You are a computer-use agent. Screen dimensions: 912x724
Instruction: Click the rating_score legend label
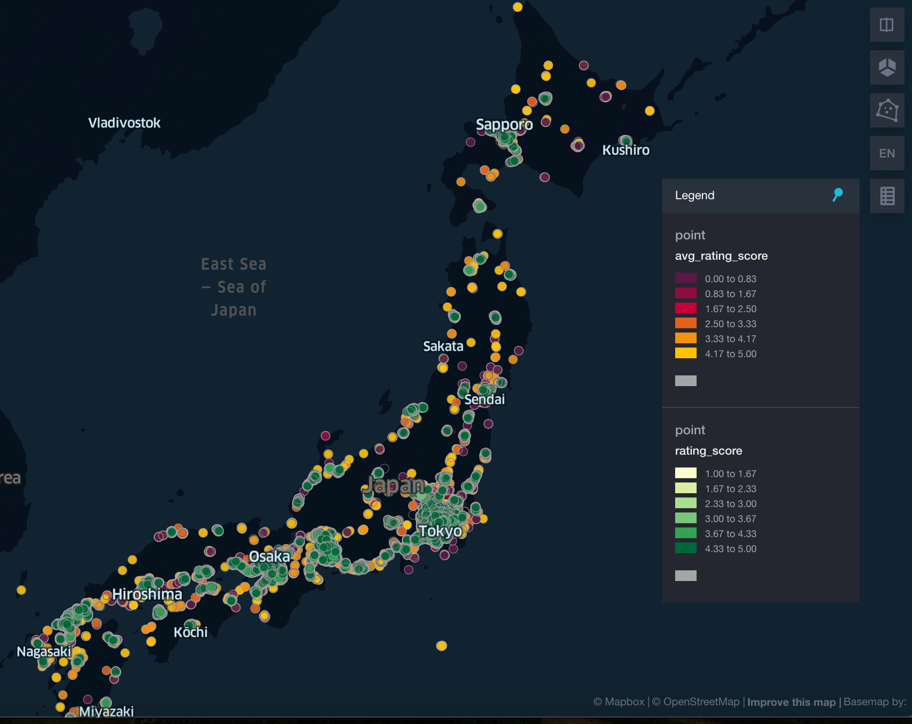[708, 451]
